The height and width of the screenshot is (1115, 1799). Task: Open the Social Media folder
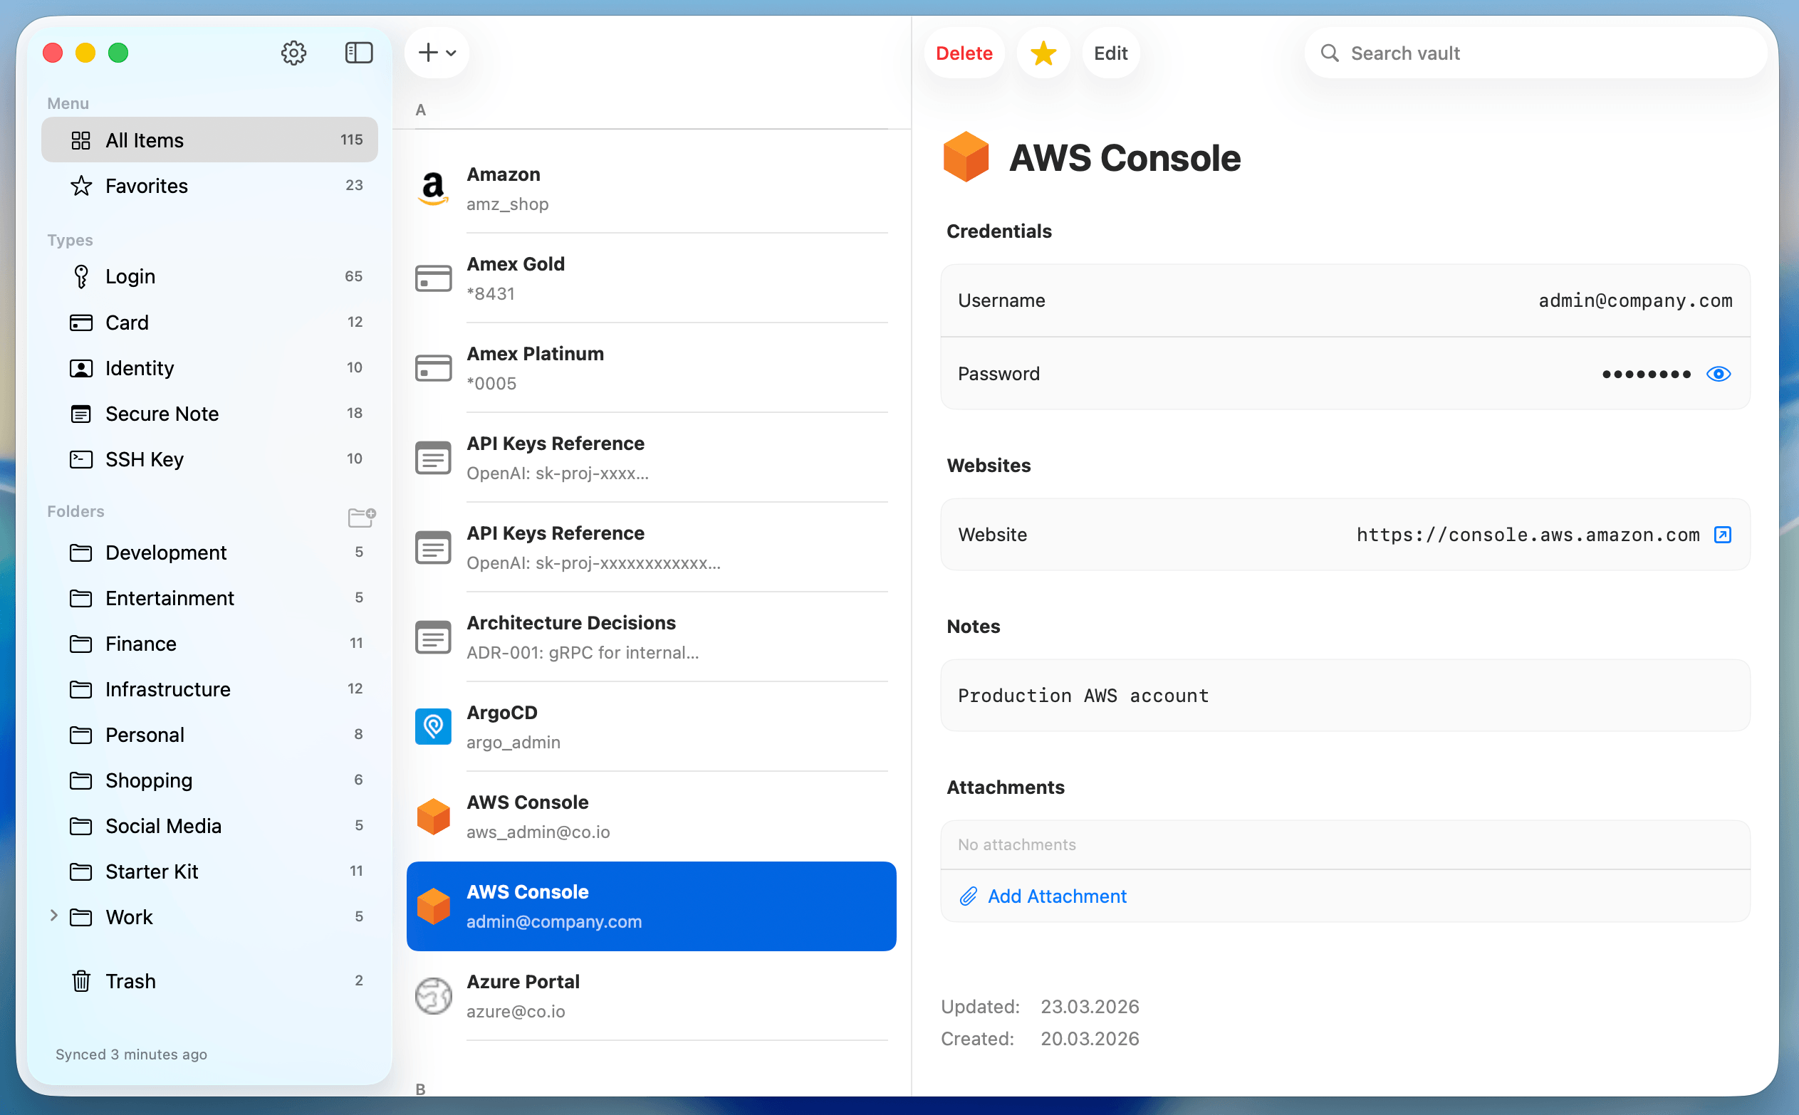click(x=209, y=826)
